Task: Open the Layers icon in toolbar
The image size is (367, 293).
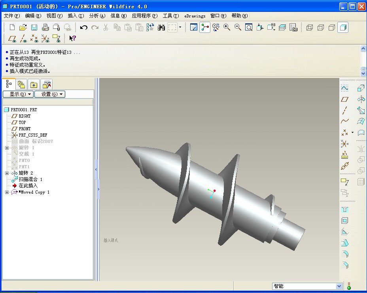Action: 282,27
